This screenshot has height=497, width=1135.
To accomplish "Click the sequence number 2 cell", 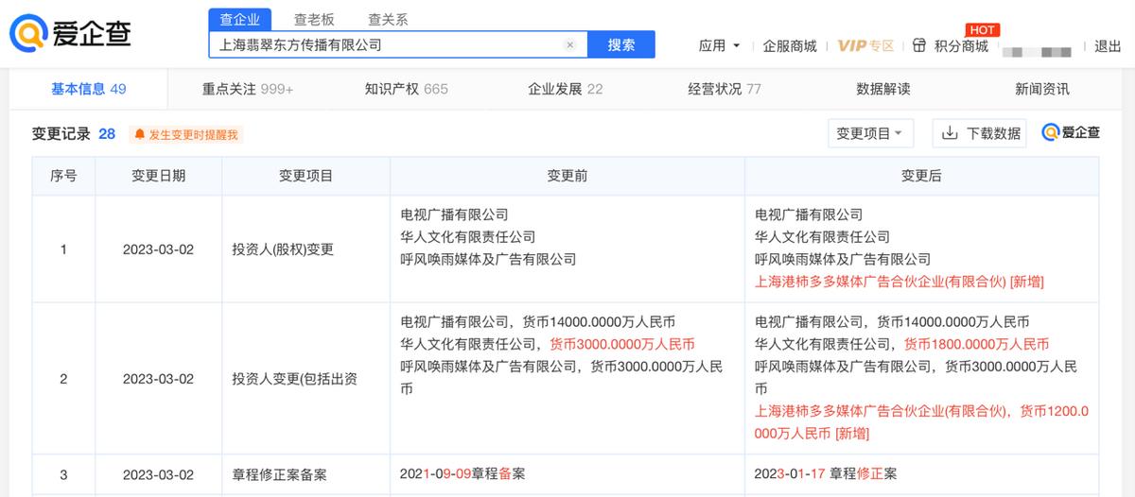I will [x=63, y=379].
